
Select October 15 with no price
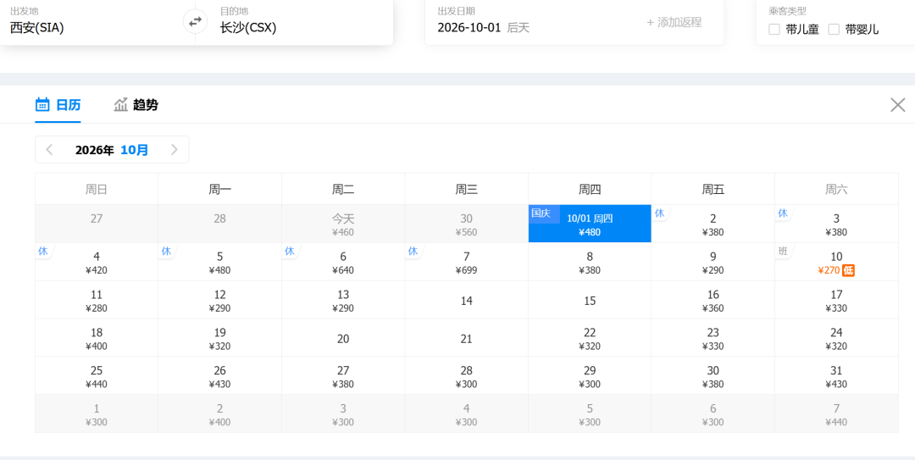[x=590, y=300]
